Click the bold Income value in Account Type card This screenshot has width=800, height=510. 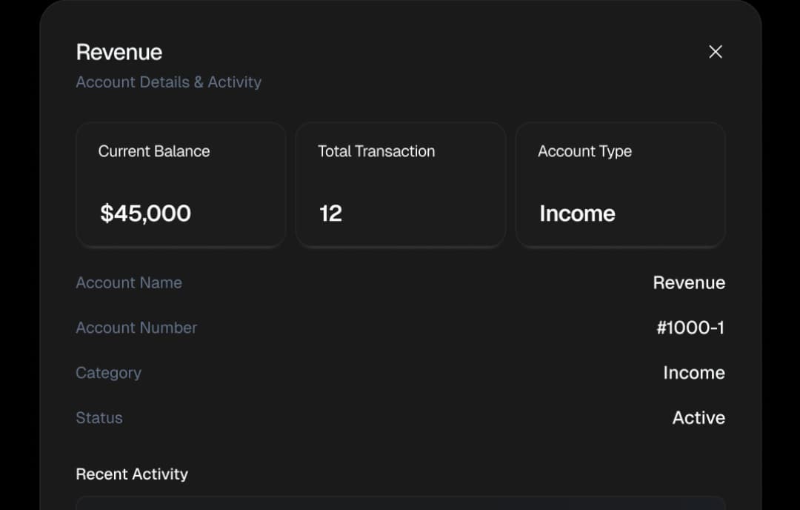pyautogui.click(x=577, y=213)
